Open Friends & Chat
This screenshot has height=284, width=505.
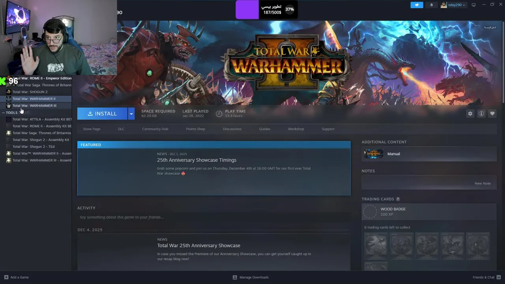tap(487, 277)
